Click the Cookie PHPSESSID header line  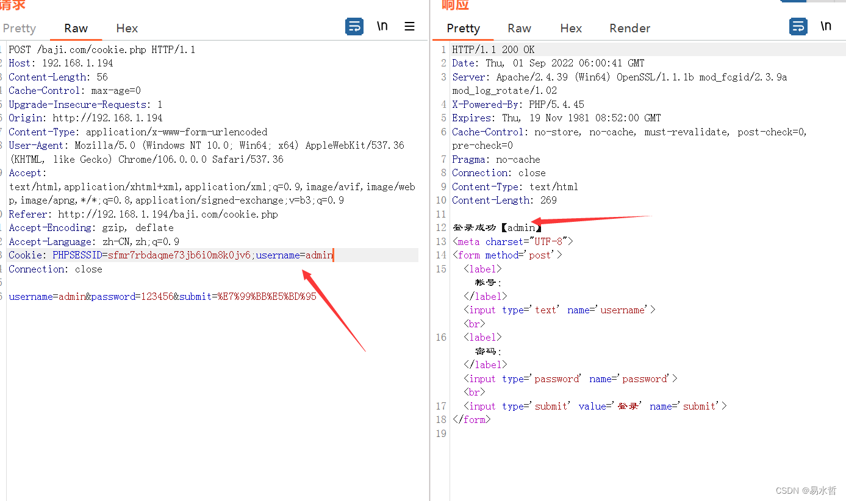[x=171, y=255]
